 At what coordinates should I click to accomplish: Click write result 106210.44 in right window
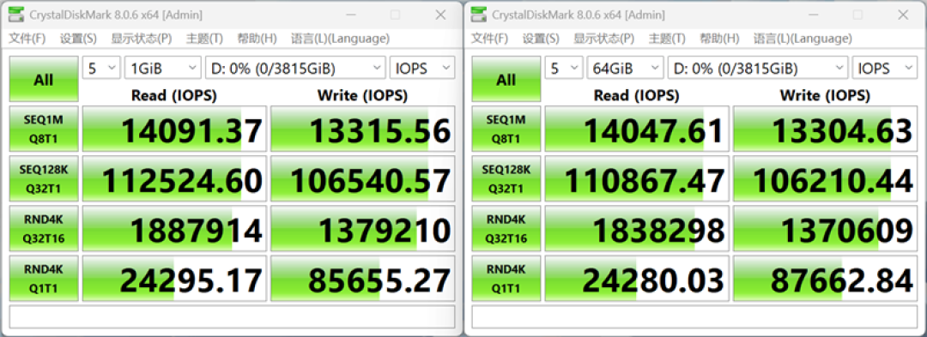coord(826,179)
